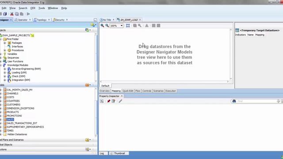Click the Mapping column header
The width and height of the screenshot is (283, 159).
coord(260,35)
